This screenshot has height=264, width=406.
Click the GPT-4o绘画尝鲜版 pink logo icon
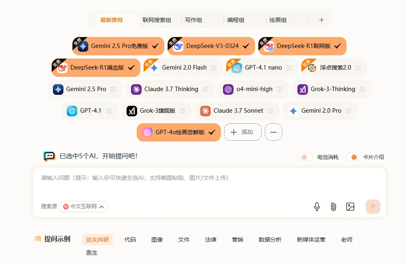147,133
